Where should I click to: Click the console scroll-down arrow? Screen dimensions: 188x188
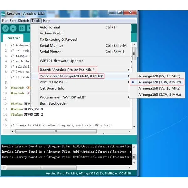(134, 163)
